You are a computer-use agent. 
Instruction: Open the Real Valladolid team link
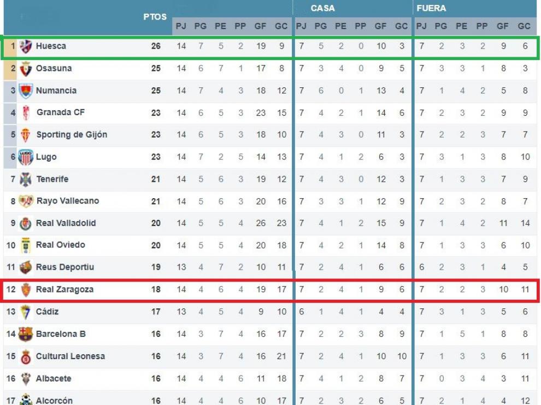point(66,223)
